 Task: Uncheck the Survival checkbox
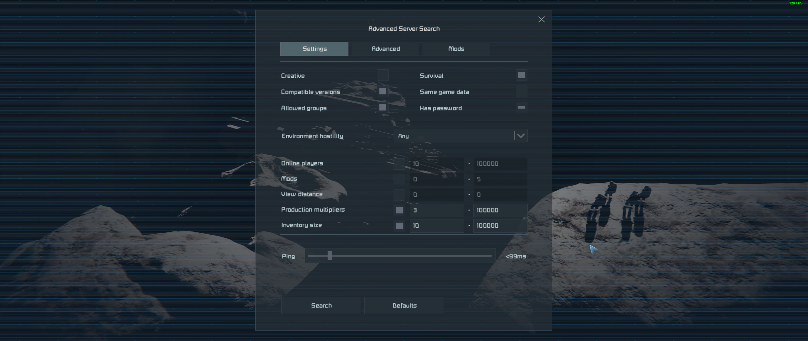pyautogui.click(x=521, y=75)
